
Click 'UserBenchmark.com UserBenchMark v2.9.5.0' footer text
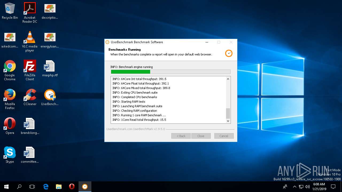click(x=136, y=129)
